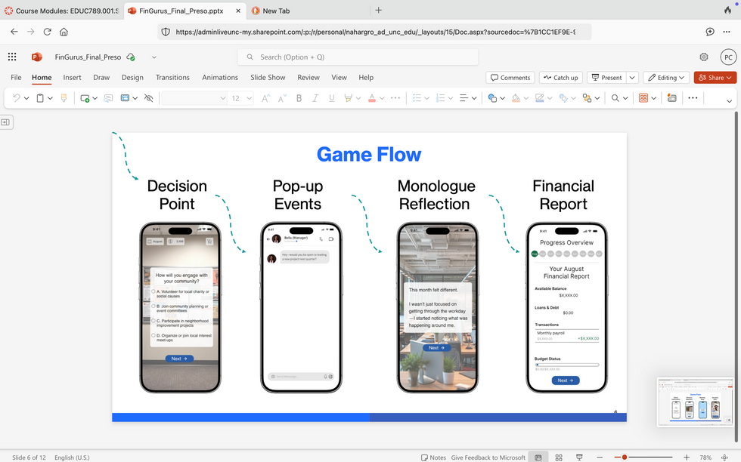Switch to the Design tab
Image resolution: width=741 pixels, height=462 pixels.
click(132, 78)
